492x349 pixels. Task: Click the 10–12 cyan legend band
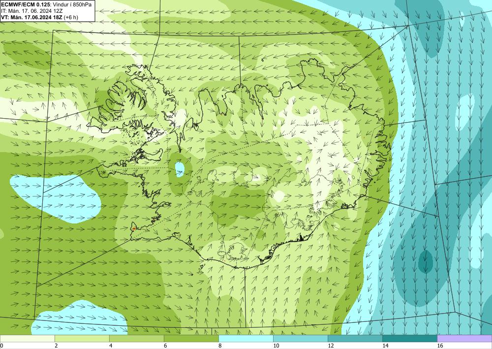[x=300, y=338]
